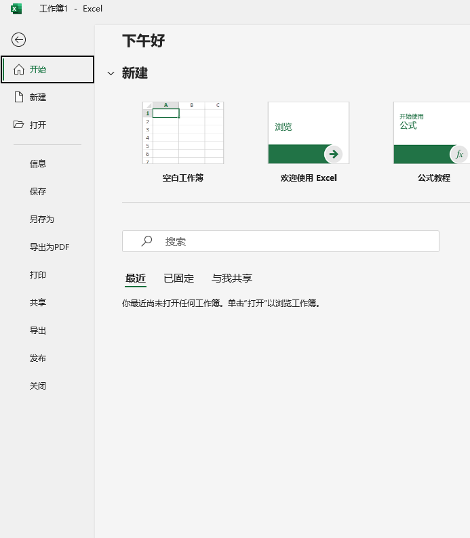
Task: Click the Excel logo in title bar
Action: 16,9
